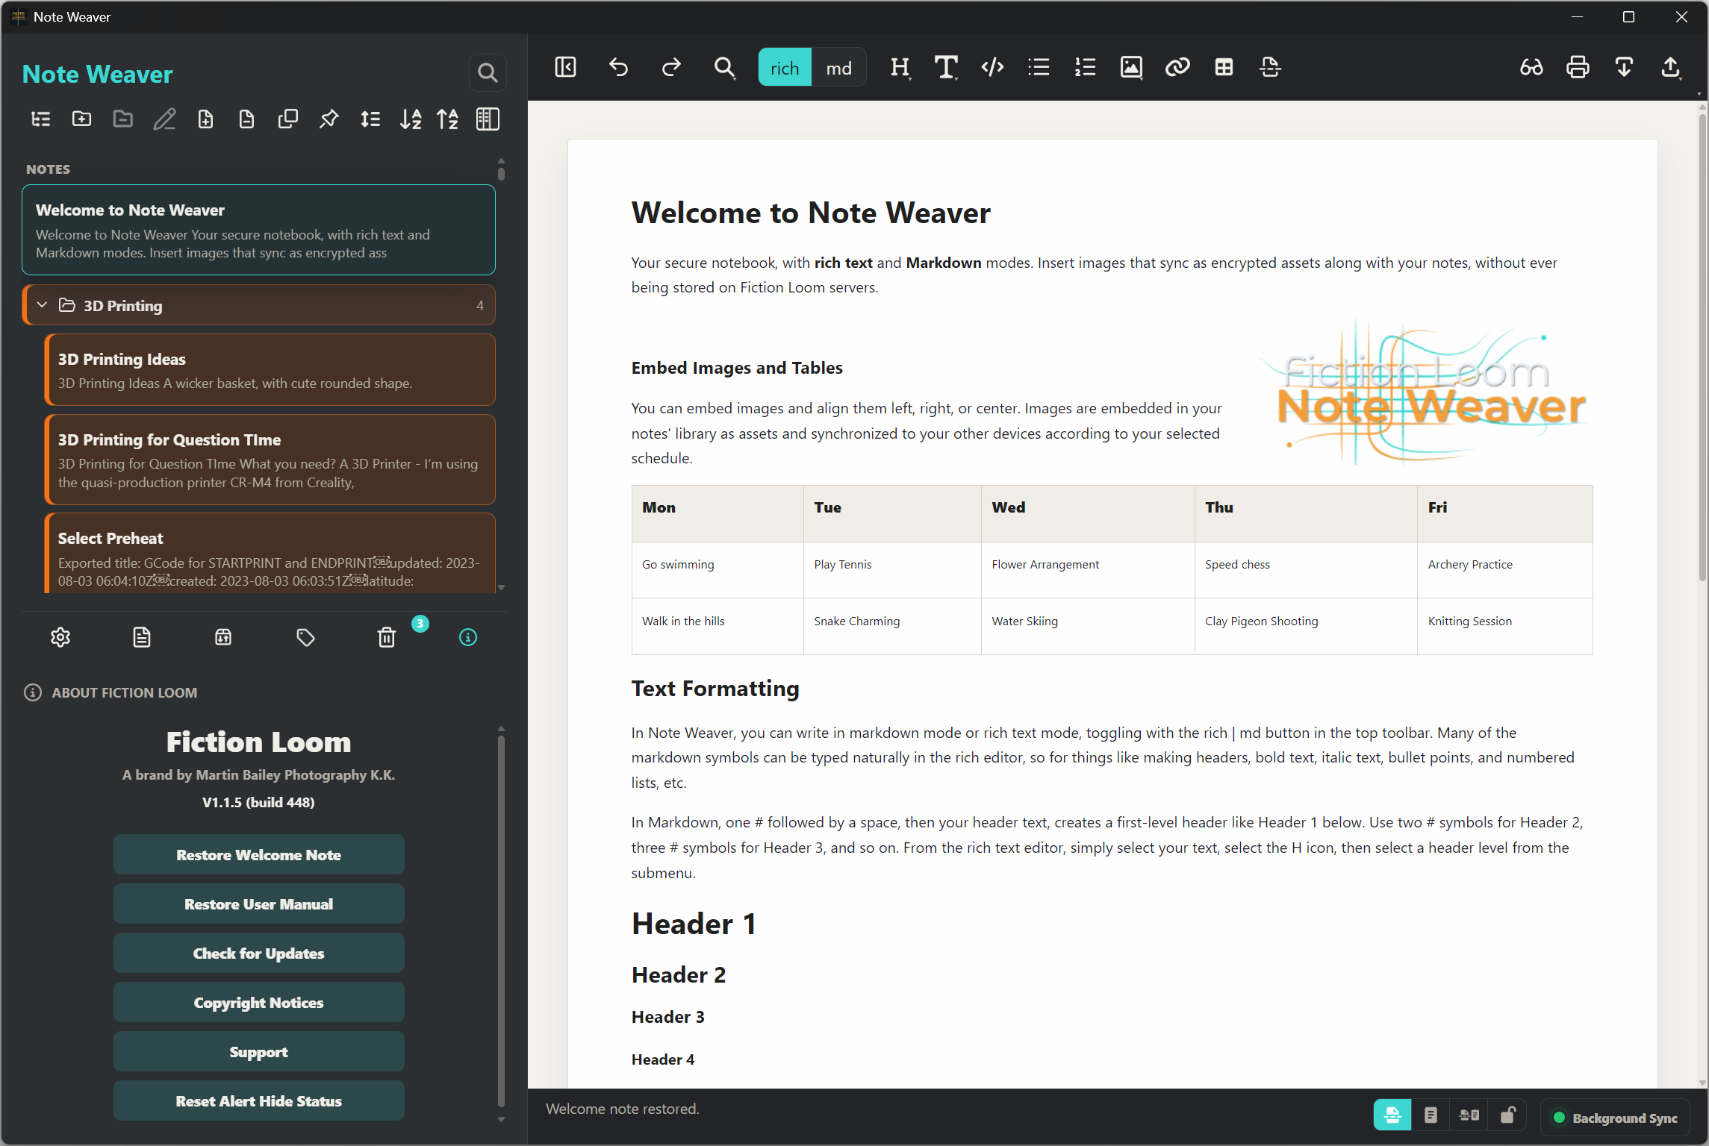This screenshot has height=1146, width=1709.
Task: Open reading view with the glasses icon
Action: pyautogui.click(x=1531, y=67)
